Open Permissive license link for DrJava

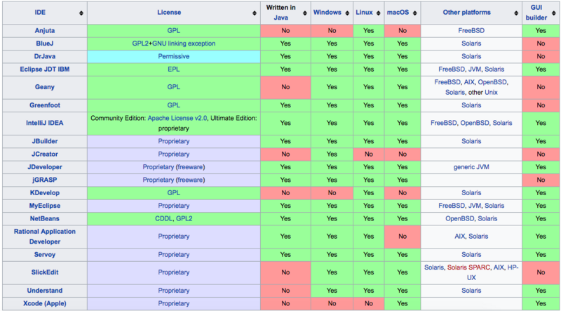173,56
